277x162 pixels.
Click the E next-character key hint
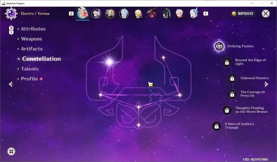(206, 14)
